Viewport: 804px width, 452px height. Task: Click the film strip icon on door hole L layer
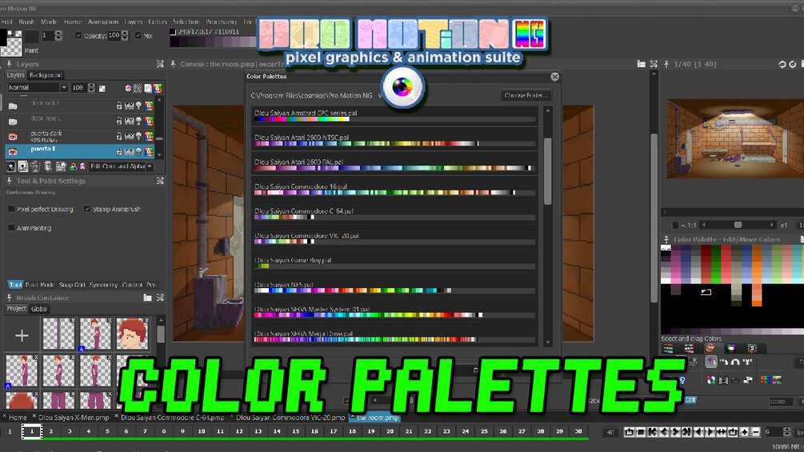(x=130, y=122)
